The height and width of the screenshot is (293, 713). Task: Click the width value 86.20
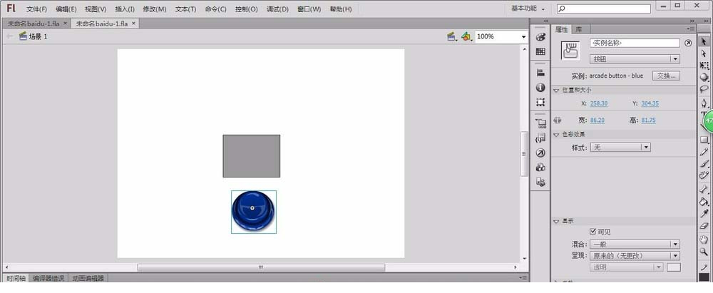tap(597, 120)
